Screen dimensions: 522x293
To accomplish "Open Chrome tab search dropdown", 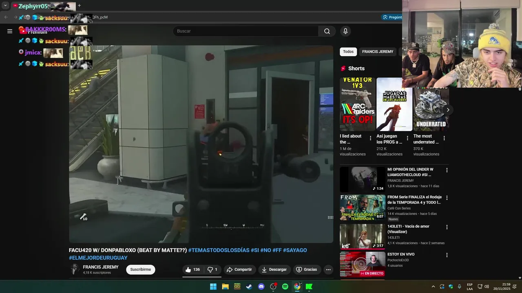I will [x=5, y=6].
